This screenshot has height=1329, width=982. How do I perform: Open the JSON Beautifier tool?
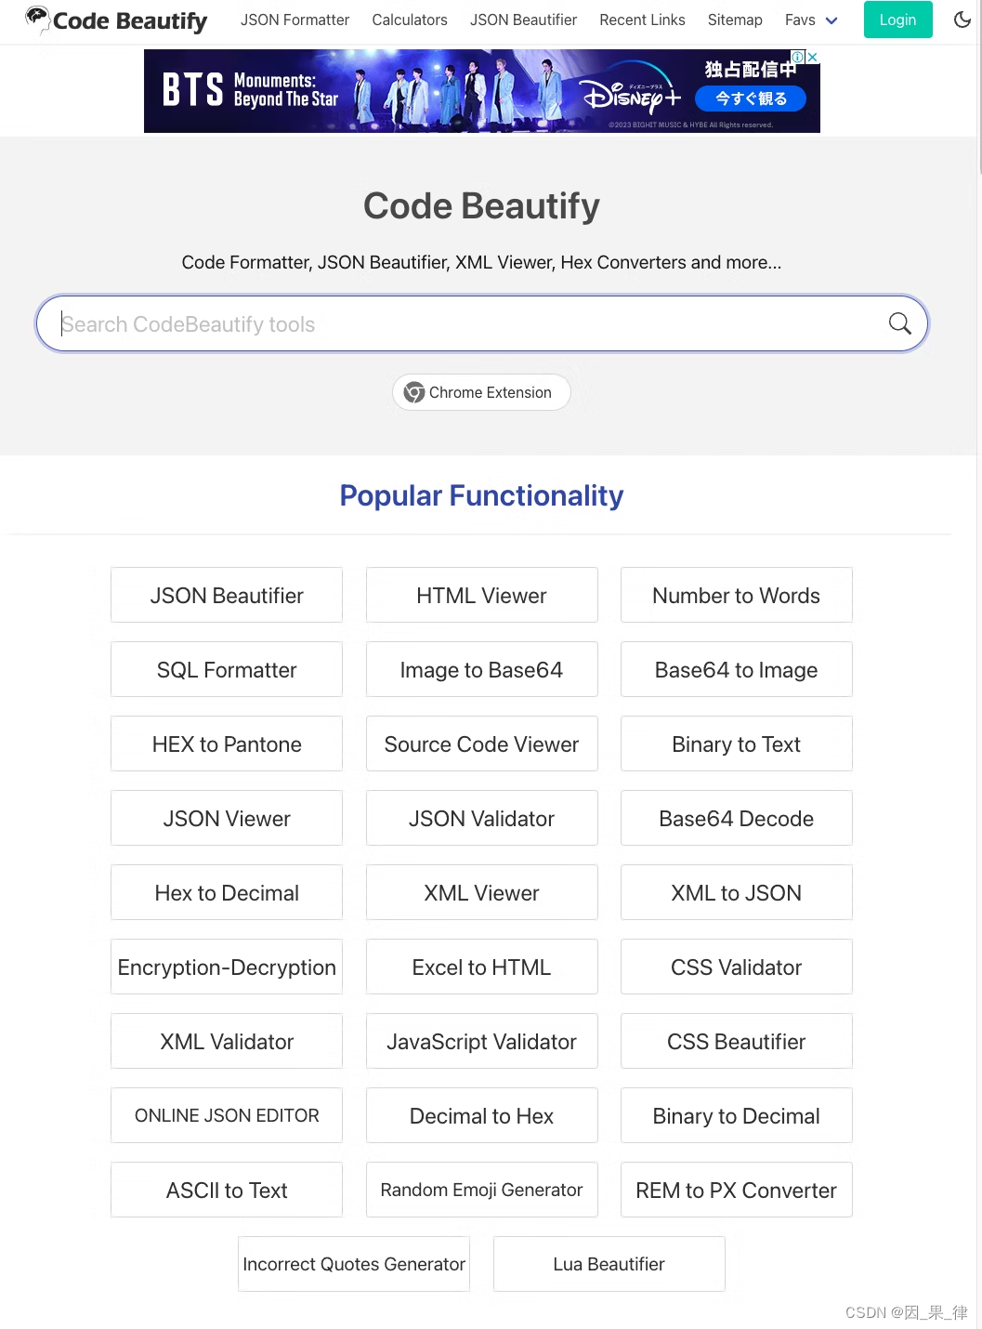coord(226,595)
